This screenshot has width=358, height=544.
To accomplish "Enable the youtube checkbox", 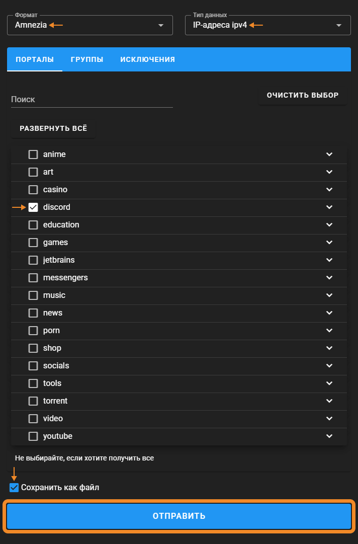I will coord(33,436).
